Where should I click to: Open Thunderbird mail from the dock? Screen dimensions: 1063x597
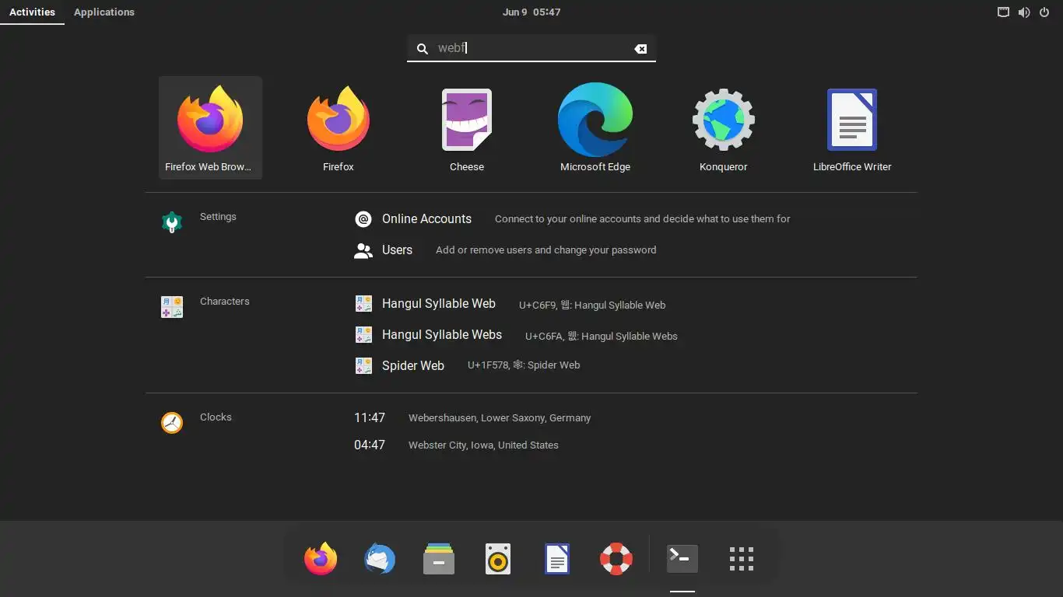pyautogui.click(x=380, y=559)
